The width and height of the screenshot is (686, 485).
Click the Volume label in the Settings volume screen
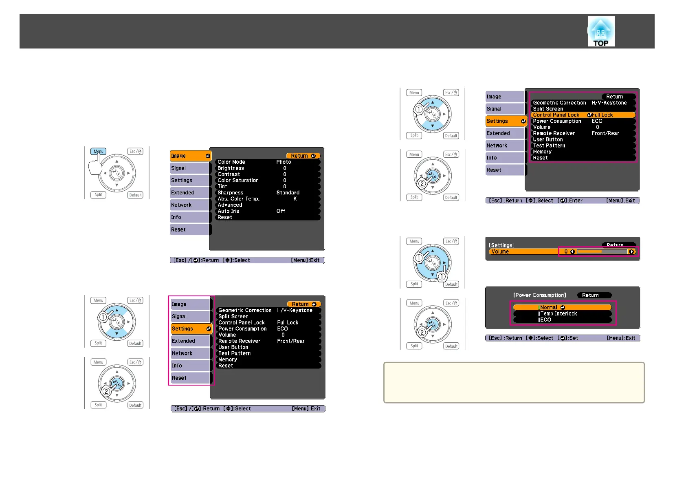click(x=500, y=252)
